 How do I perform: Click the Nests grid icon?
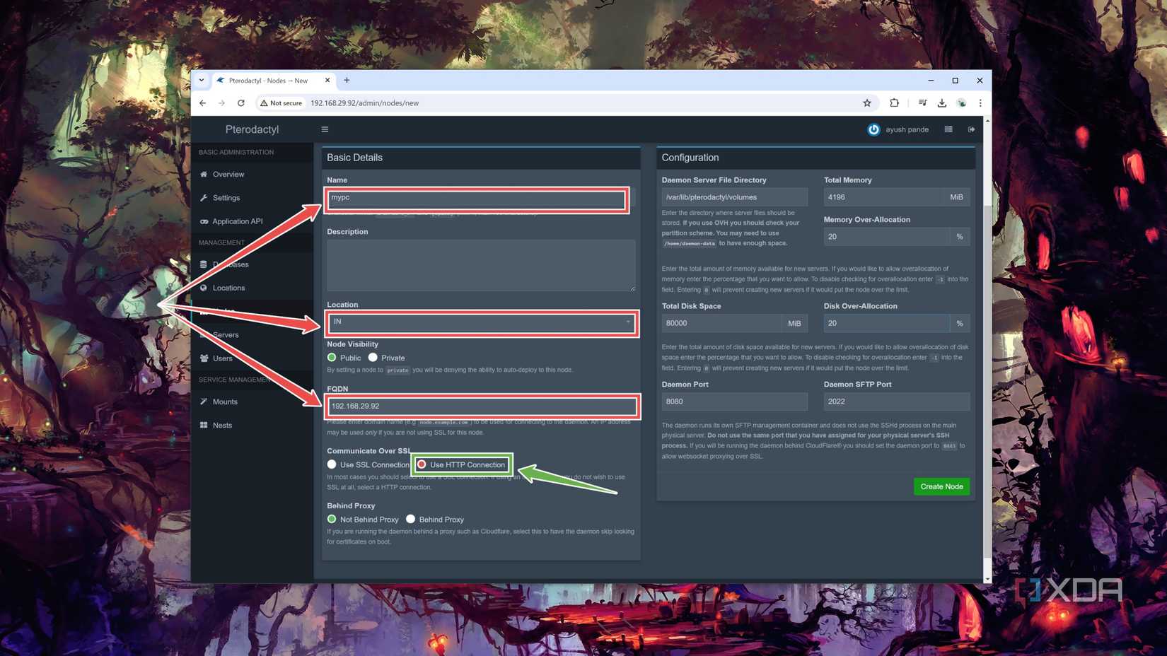[204, 425]
